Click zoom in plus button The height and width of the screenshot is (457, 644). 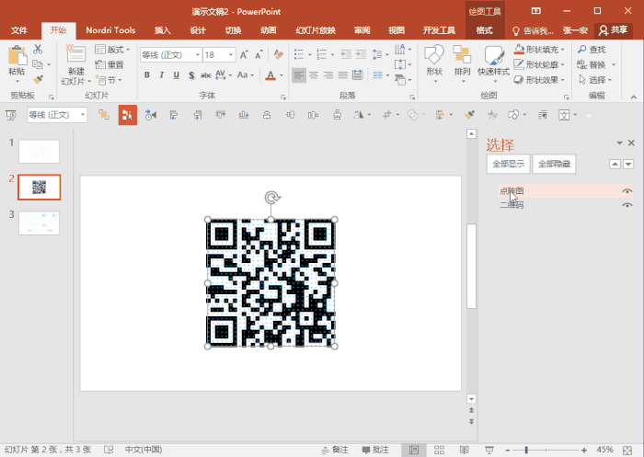click(584, 451)
